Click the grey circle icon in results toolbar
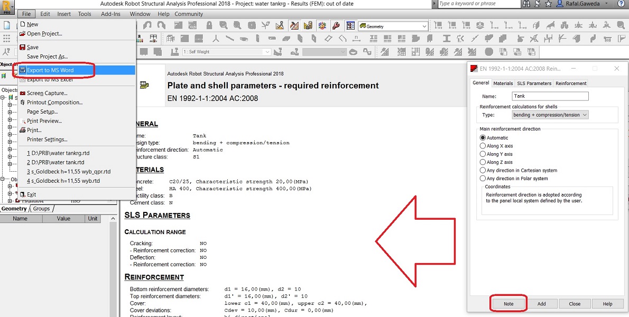 coord(488,52)
